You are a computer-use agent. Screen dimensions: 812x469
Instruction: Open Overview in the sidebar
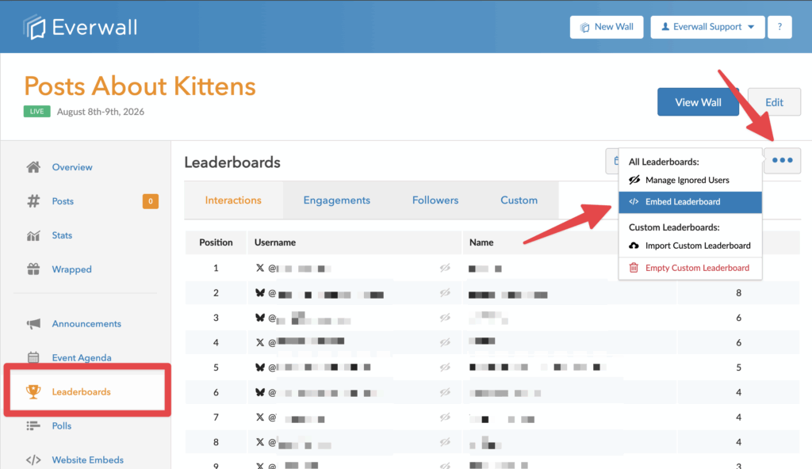[x=72, y=167]
